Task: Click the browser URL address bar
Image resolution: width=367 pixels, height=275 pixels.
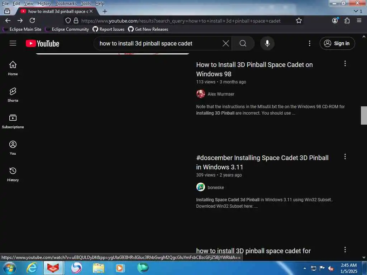Action: [181, 21]
